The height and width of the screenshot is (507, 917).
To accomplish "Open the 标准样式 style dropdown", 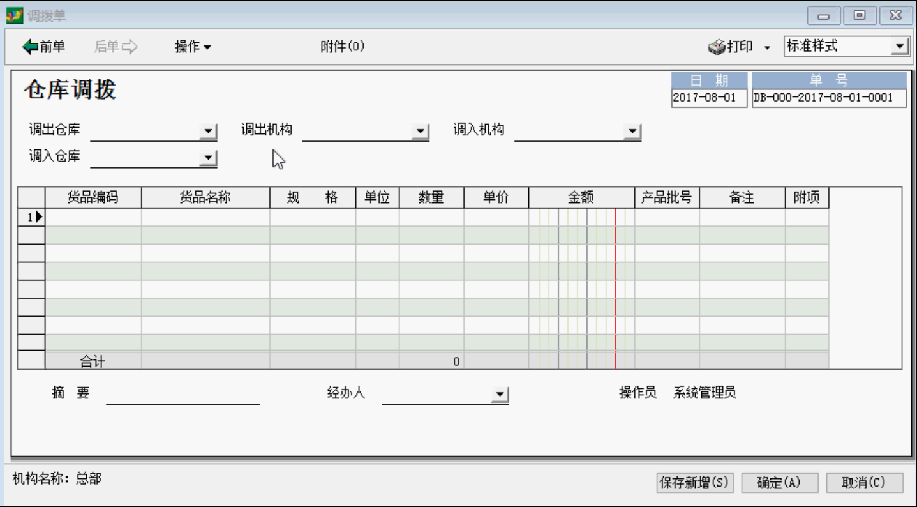I will pos(900,46).
